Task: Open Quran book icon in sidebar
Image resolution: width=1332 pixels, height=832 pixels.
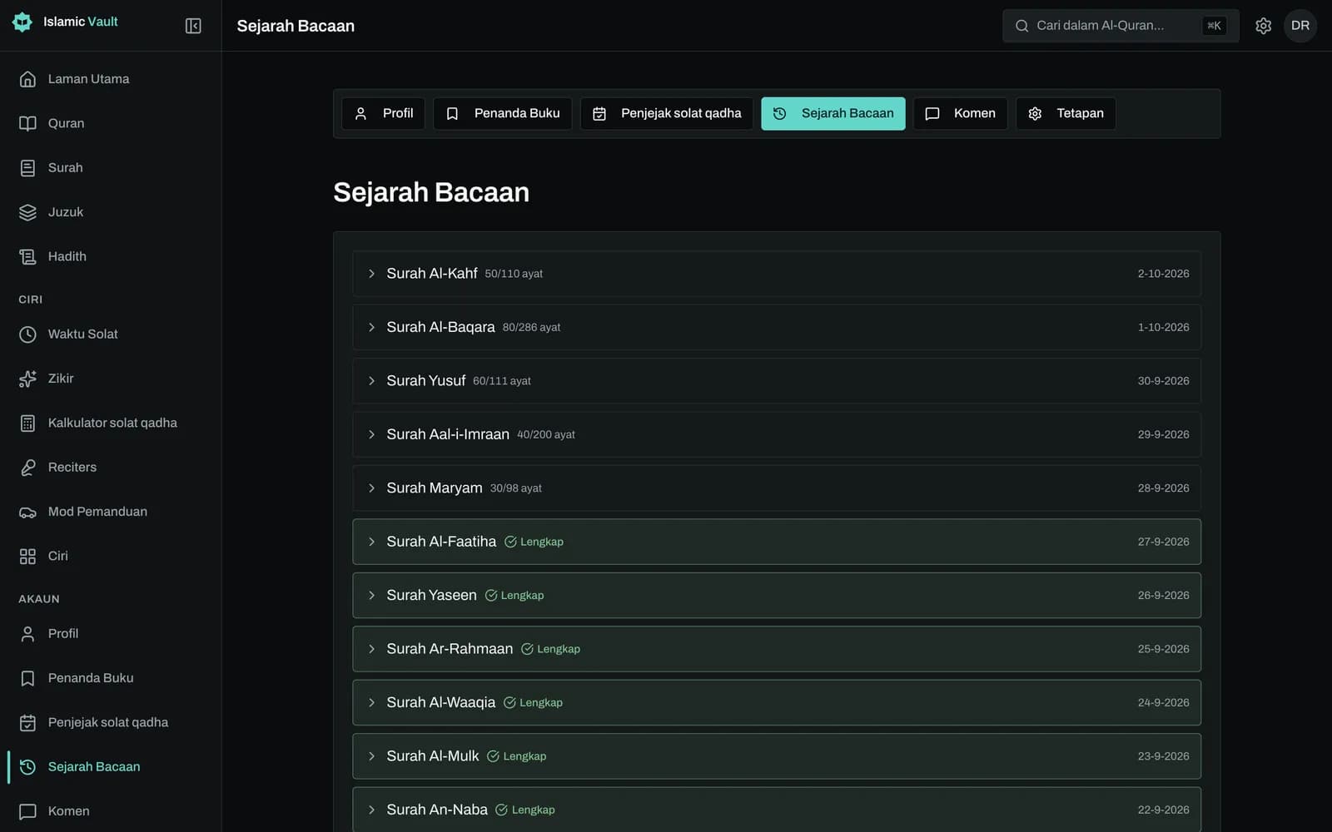Action: [27, 123]
